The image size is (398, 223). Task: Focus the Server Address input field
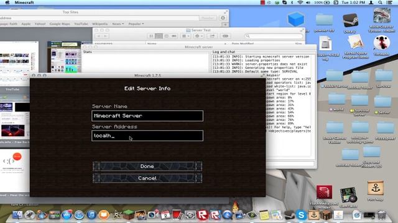pyautogui.click(x=147, y=136)
